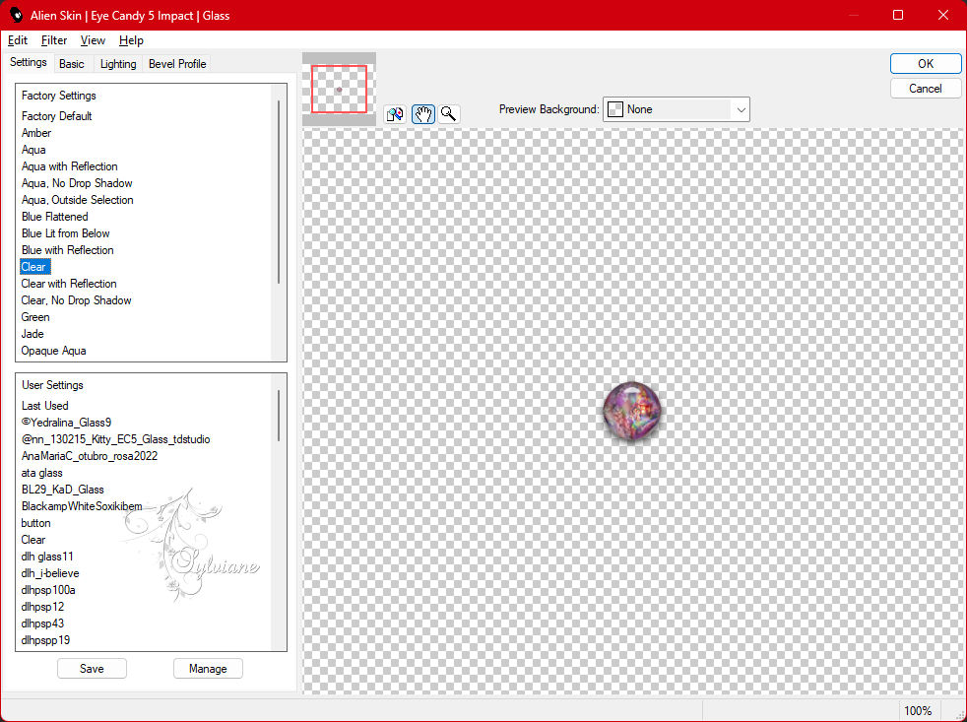Viewport: 967px width, 722px height.
Task: Pick the AnaMariaC_otubro_rosa2022 user setting
Action: pos(89,455)
